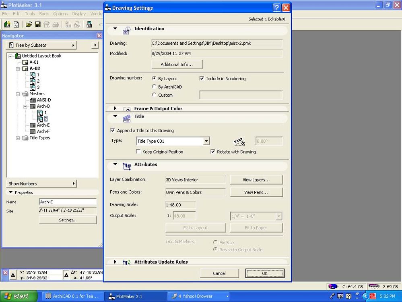Click the Identification section info icon
Viewport: 402px width, 302px height.
click(126, 30)
